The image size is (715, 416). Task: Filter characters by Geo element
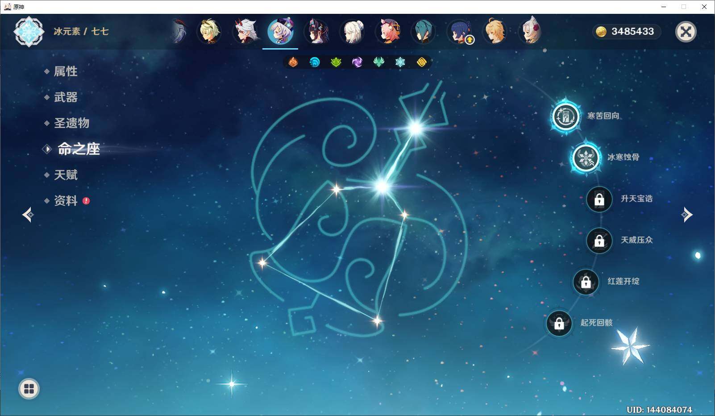point(422,62)
